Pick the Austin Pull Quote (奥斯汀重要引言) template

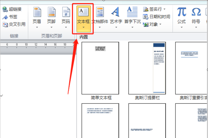[x=191, y=68]
